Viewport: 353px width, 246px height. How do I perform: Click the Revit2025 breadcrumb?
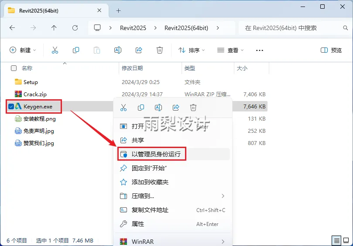[x=133, y=28]
